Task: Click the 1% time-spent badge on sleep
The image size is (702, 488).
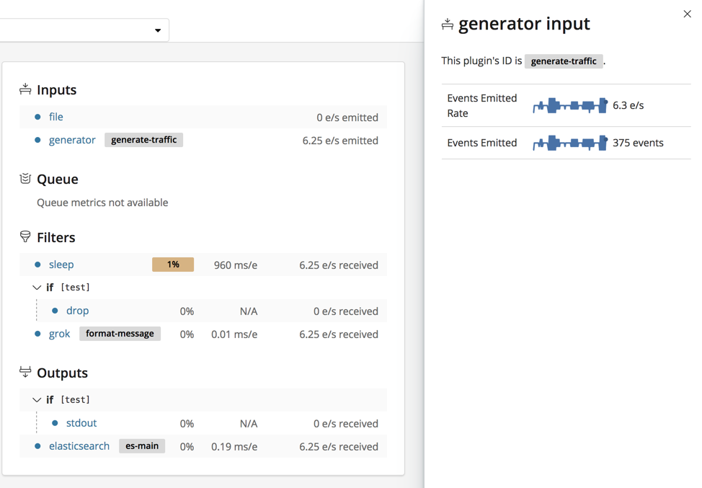Action: point(173,264)
